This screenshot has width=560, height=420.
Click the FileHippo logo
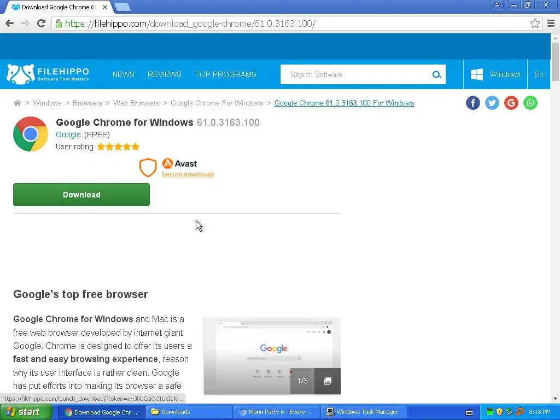coord(48,74)
